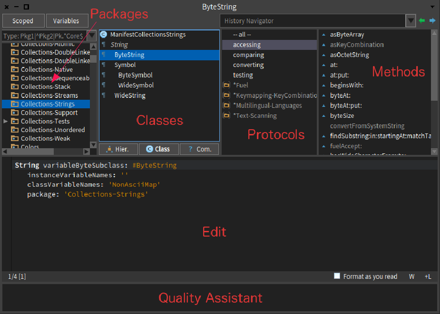Toggle the W word-wrap option in status bar
The width and height of the screenshot is (440, 314).
point(411,276)
